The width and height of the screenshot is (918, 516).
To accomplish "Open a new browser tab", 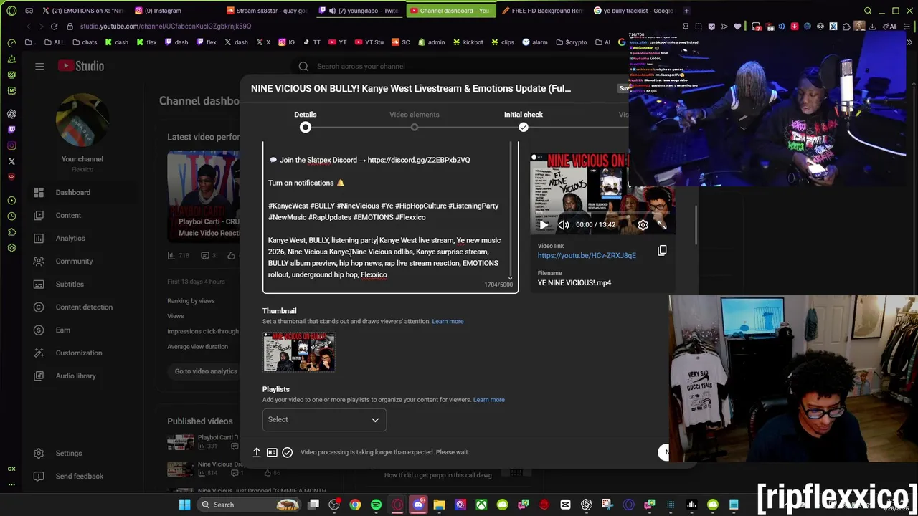I will pos(686,11).
